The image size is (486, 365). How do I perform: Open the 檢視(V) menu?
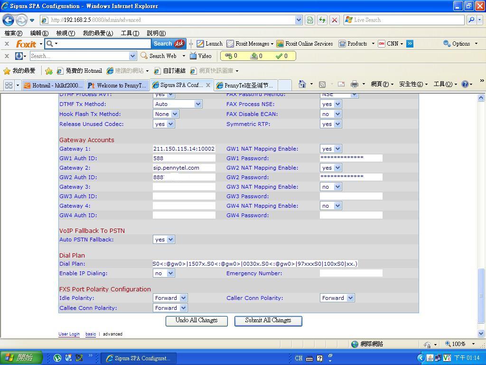click(65, 33)
